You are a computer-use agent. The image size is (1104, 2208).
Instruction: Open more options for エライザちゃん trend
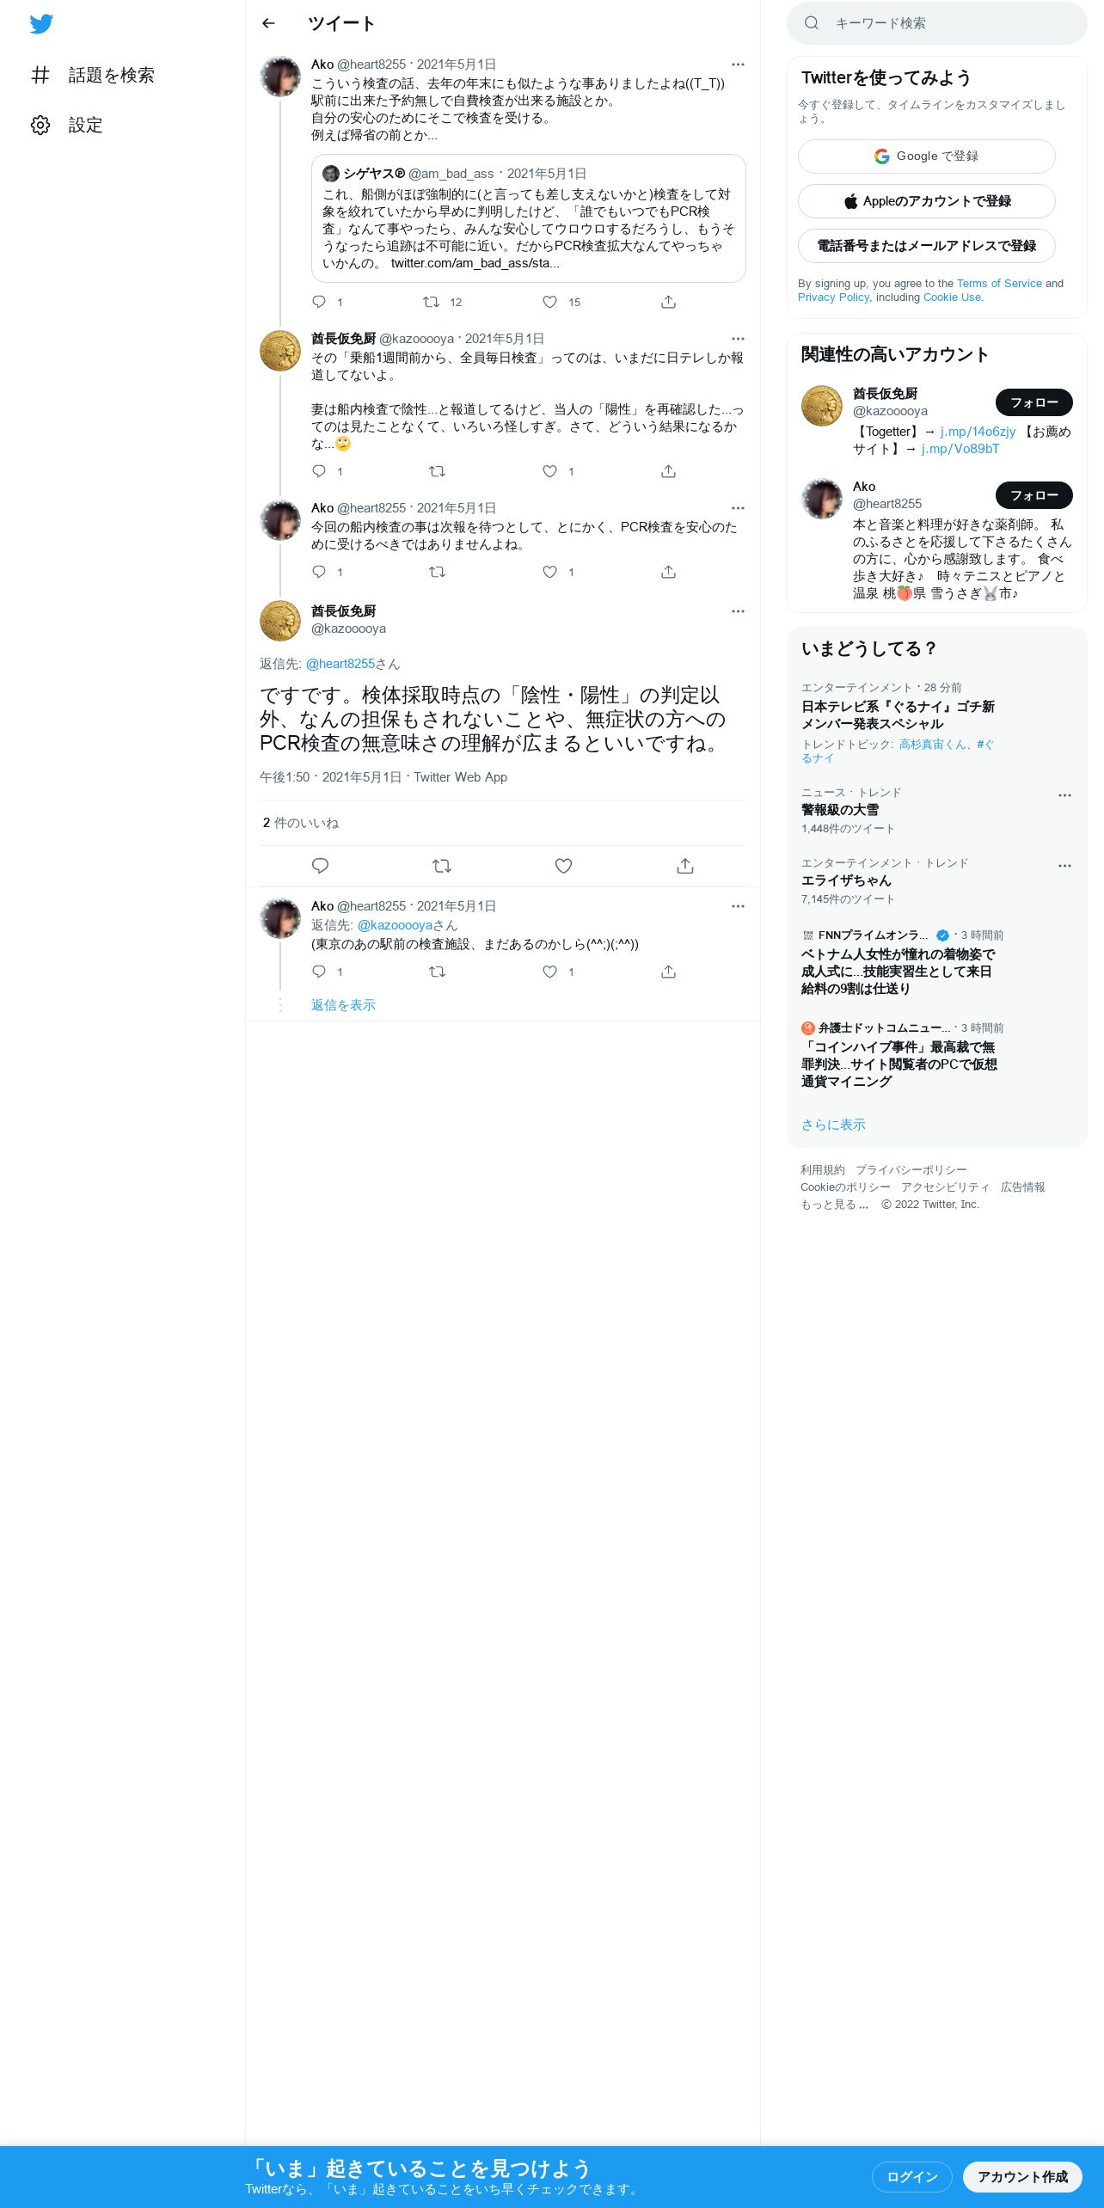[x=1064, y=866]
